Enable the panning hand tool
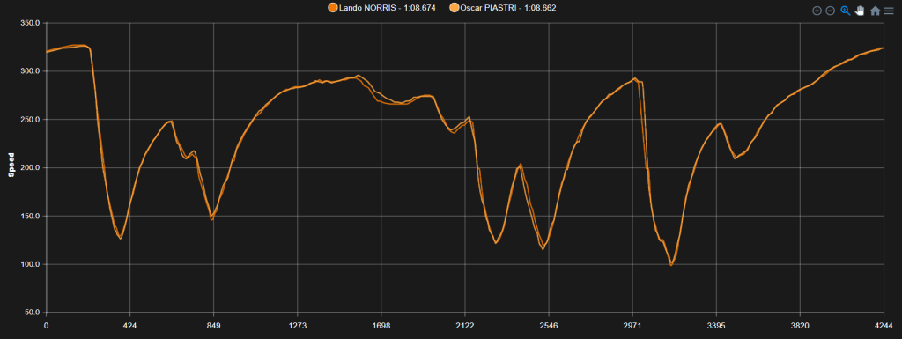The image size is (902, 339). tap(860, 11)
